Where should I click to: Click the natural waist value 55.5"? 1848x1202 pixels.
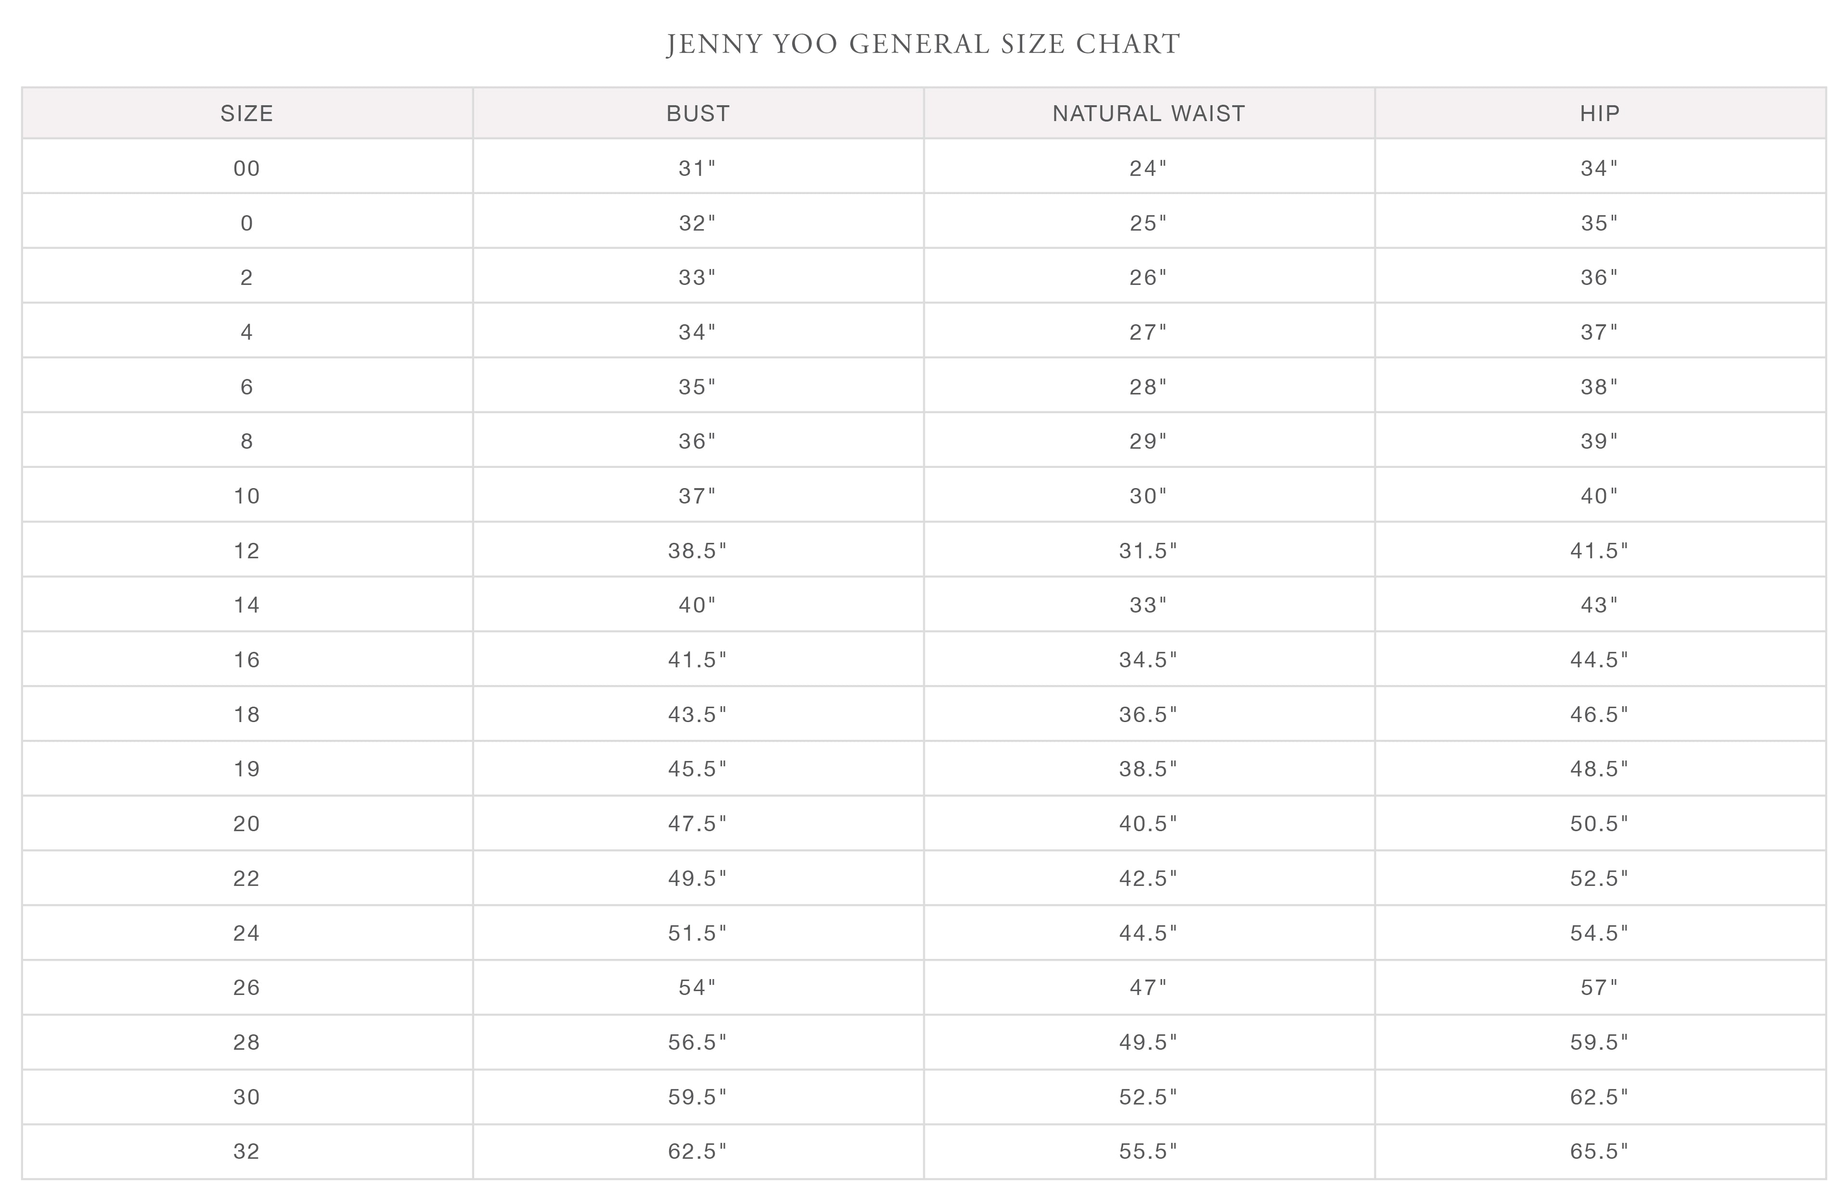[1148, 1151]
